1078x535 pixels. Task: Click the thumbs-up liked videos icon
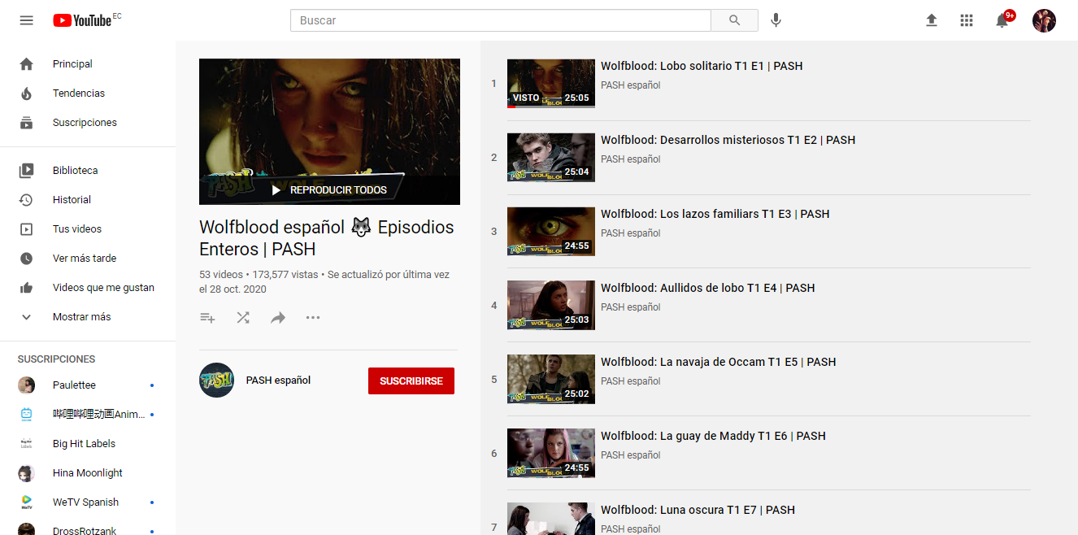(x=27, y=288)
